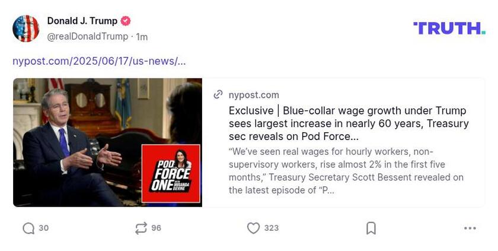The image size is (498, 251).
Task: Click the reply speech bubble icon
Action: [28, 228]
